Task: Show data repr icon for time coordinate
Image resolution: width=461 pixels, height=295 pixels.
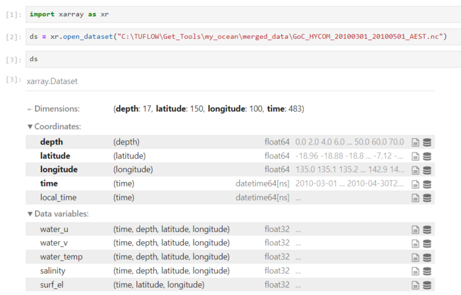Action: [x=427, y=184]
